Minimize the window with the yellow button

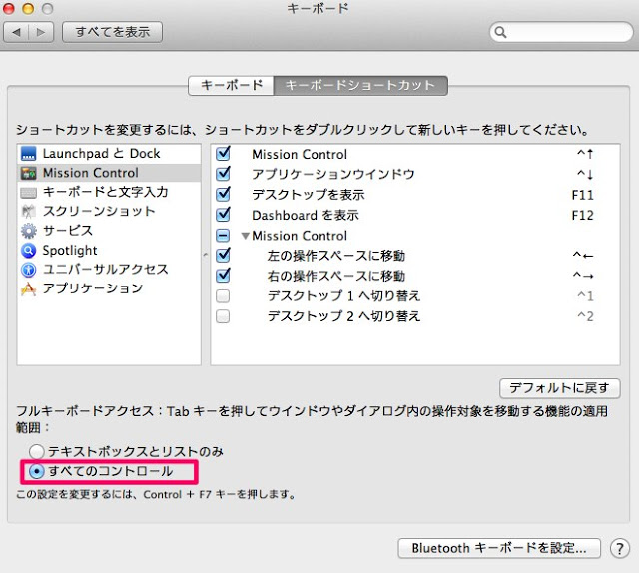coord(28,8)
